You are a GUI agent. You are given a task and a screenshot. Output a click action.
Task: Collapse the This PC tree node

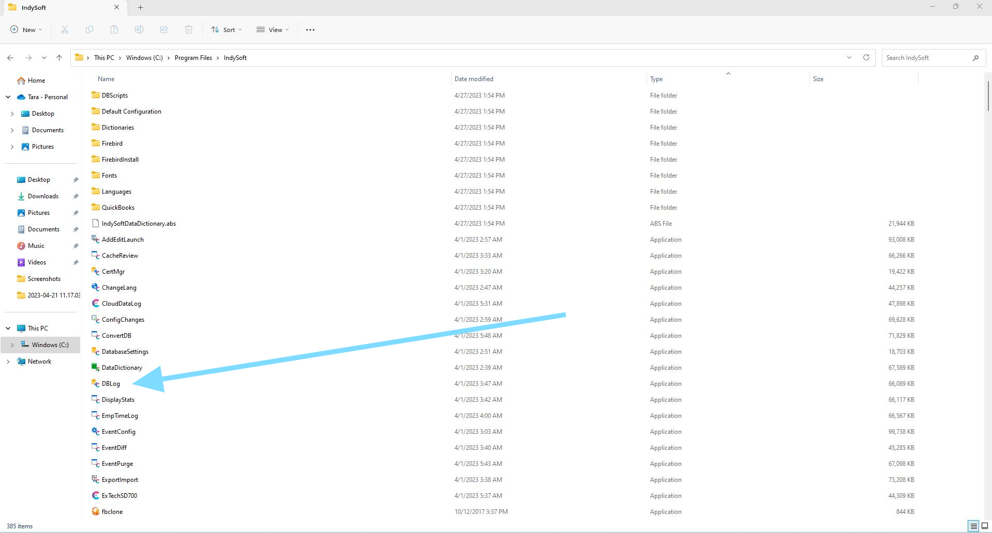tap(8, 328)
